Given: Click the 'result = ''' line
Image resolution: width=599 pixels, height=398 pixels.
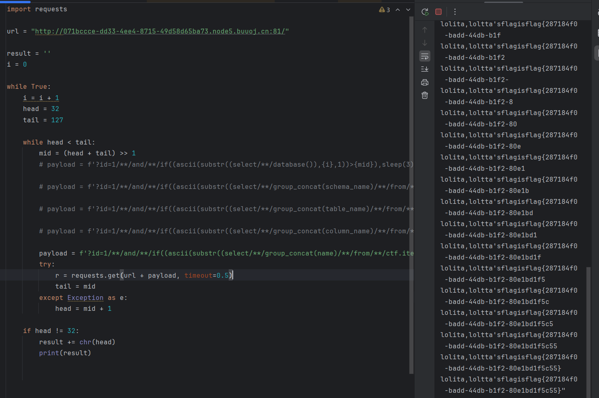Looking at the screenshot, I should click(x=29, y=54).
